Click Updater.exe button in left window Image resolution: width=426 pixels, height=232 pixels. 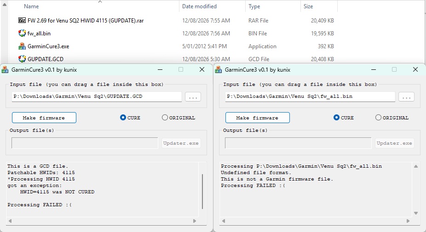(x=181, y=143)
